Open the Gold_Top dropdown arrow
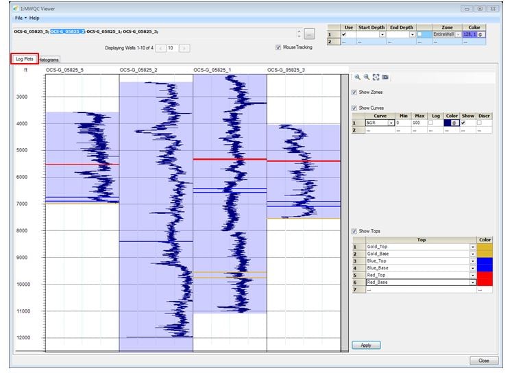 472,247
